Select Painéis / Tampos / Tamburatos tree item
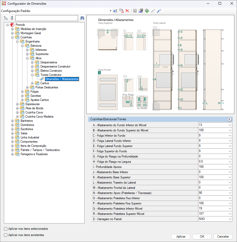 pos(40,150)
